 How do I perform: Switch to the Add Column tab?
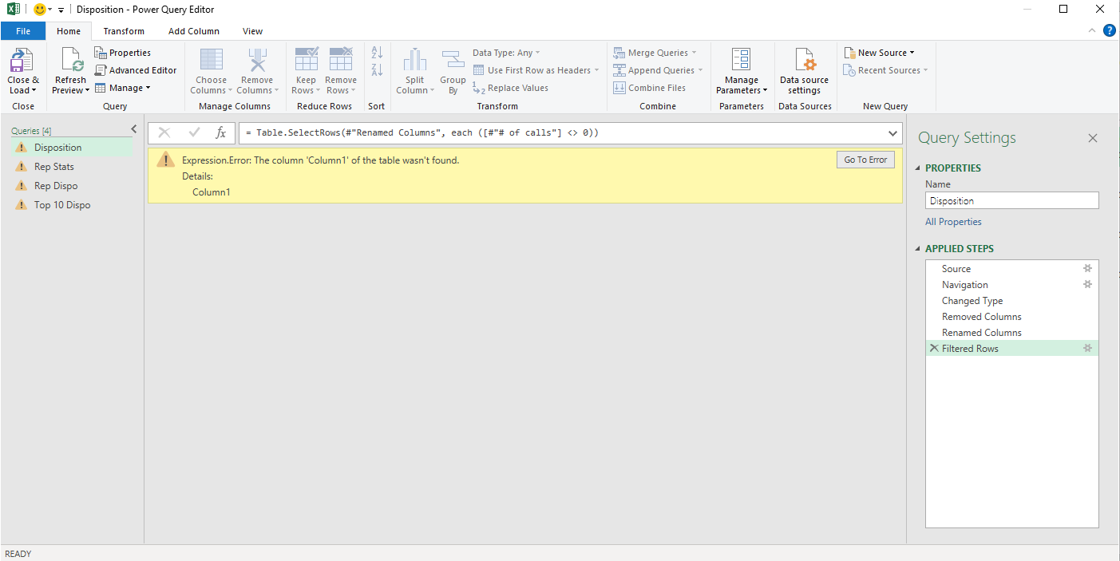[x=194, y=31]
